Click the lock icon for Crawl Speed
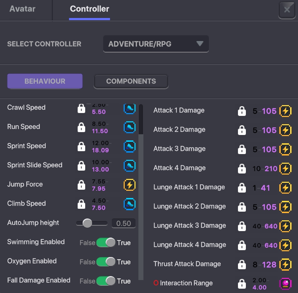 [82, 108]
